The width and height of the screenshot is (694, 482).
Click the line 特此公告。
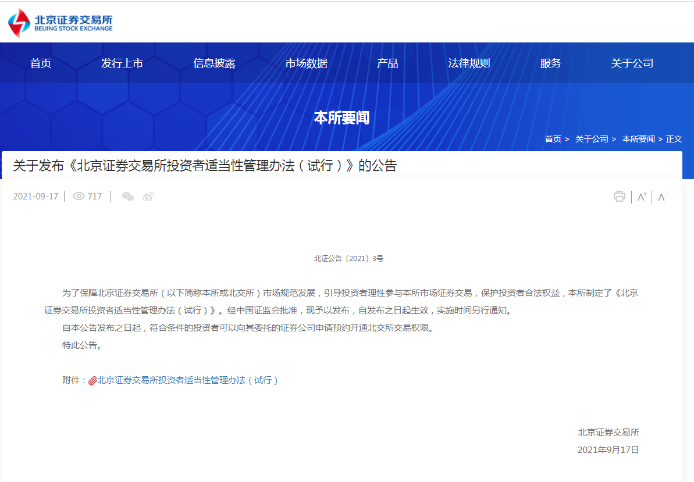coord(83,345)
